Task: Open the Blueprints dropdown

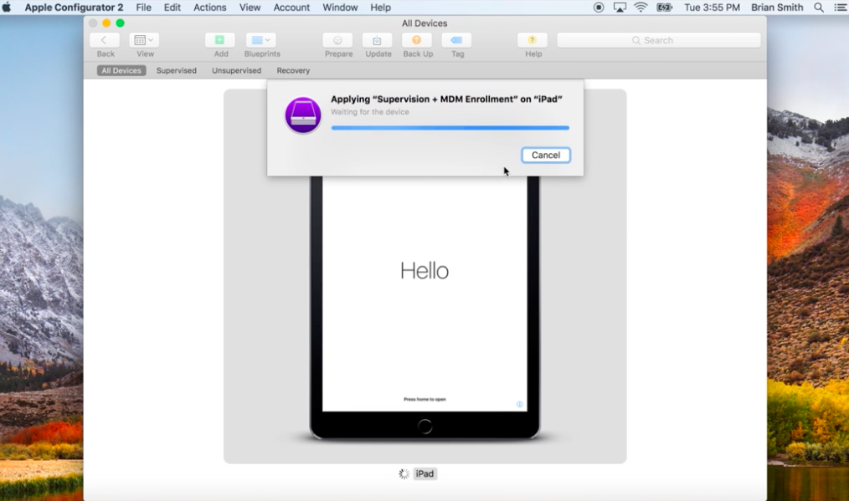Action: pyautogui.click(x=261, y=40)
